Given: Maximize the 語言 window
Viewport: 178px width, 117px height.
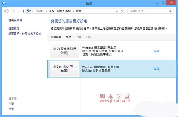Looking at the screenshot, I should [163, 3].
